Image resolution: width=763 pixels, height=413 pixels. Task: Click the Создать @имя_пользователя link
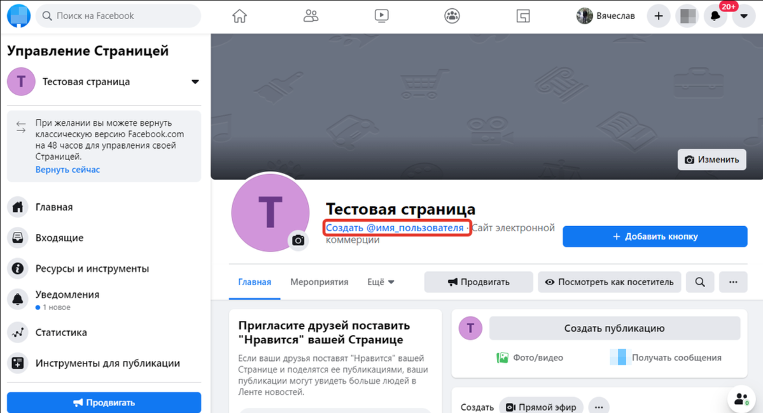point(395,227)
